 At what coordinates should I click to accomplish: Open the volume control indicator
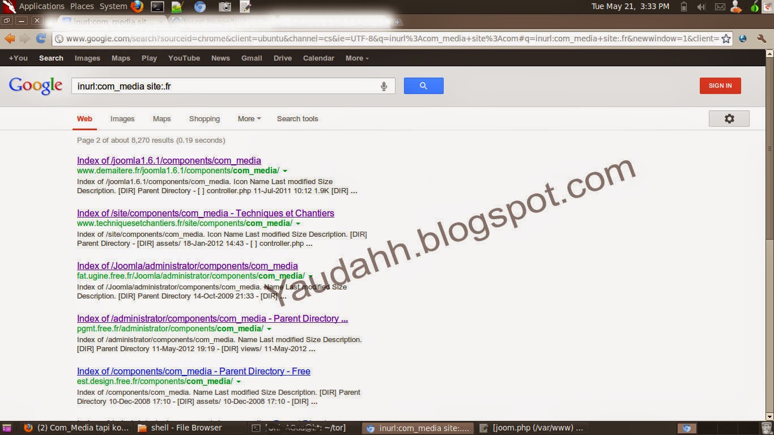coord(701,7)
